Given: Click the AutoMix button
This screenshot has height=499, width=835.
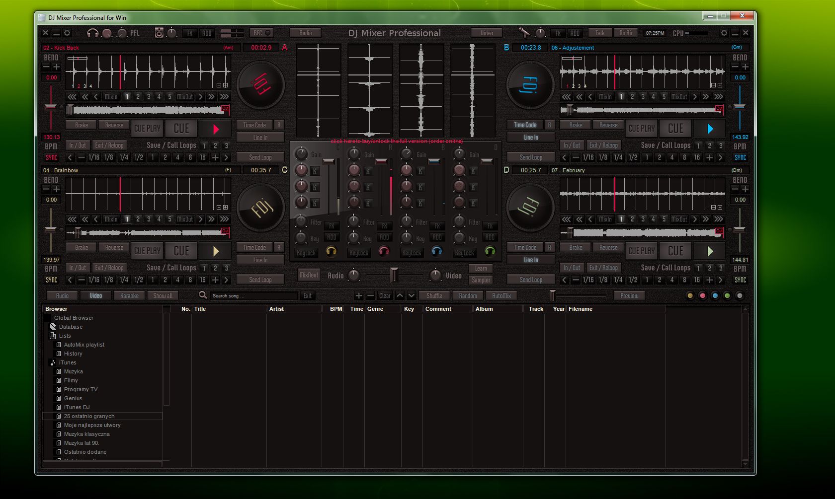Looking at the screenshot, I should (x=501, y=296).
